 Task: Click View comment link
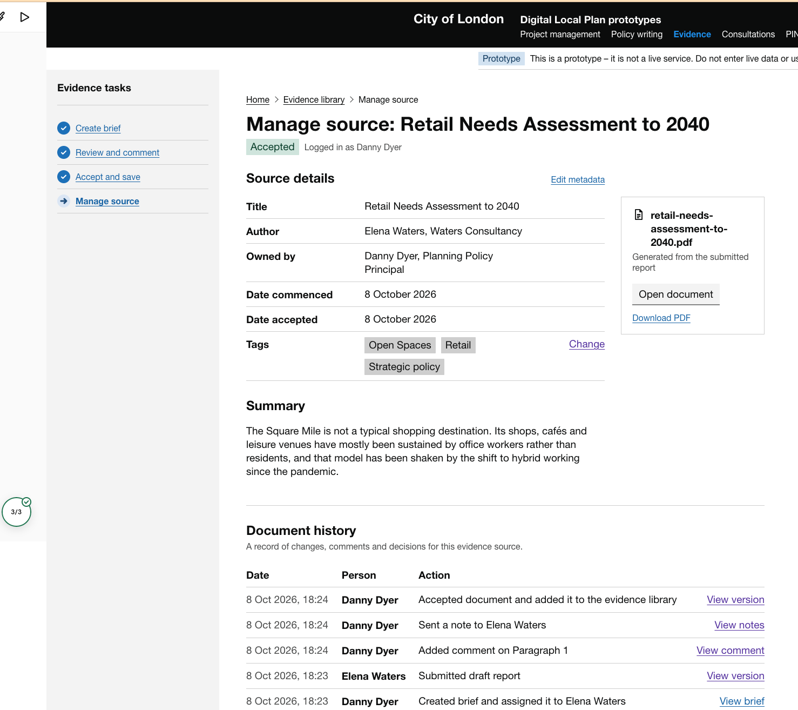tap(730, 651)
